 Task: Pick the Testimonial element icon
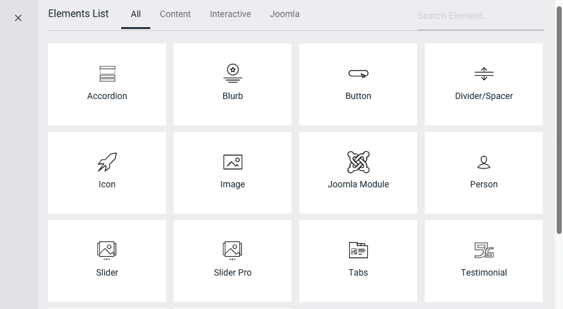click(x=484, y=250)
